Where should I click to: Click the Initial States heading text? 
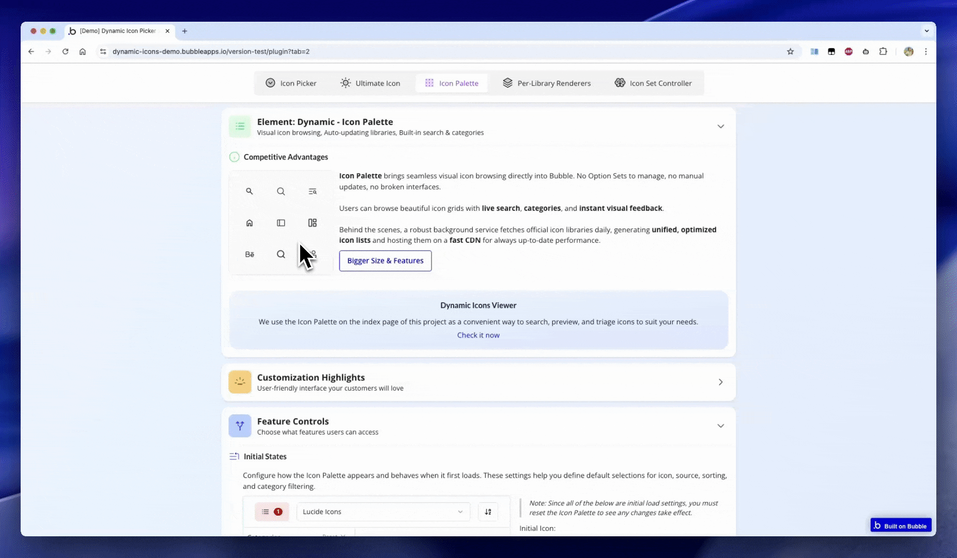pos(265,457)
